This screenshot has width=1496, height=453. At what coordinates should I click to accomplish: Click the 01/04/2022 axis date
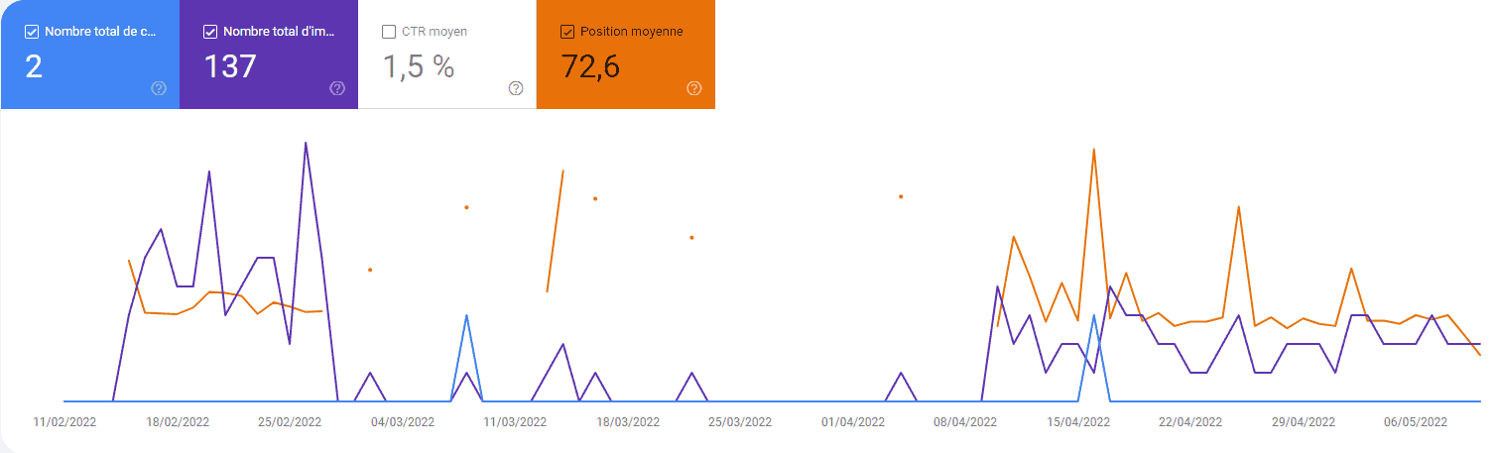click(853, 421)
